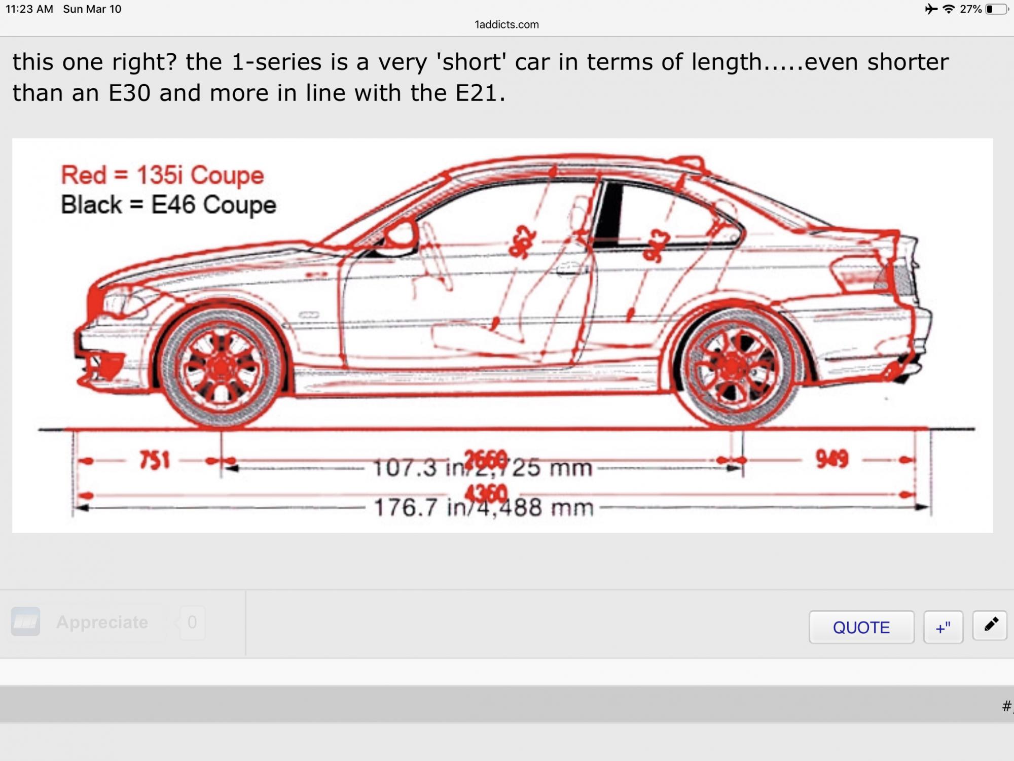
Task: Click the Appreciate thumbs icon
Action: [x=25, y=621]
